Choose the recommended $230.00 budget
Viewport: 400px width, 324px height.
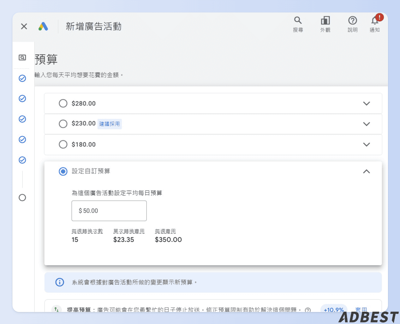[x=63, y=124]
